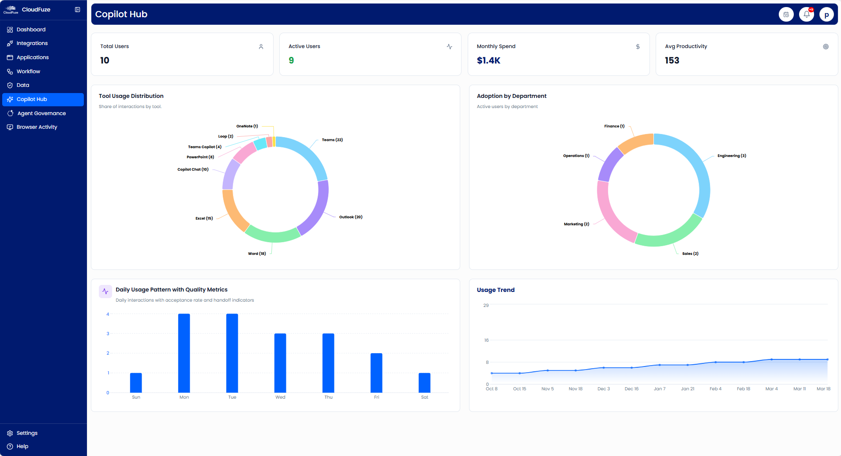
Task: Click the 'OneNote (1)' chart label
Action: pos(247,126)
